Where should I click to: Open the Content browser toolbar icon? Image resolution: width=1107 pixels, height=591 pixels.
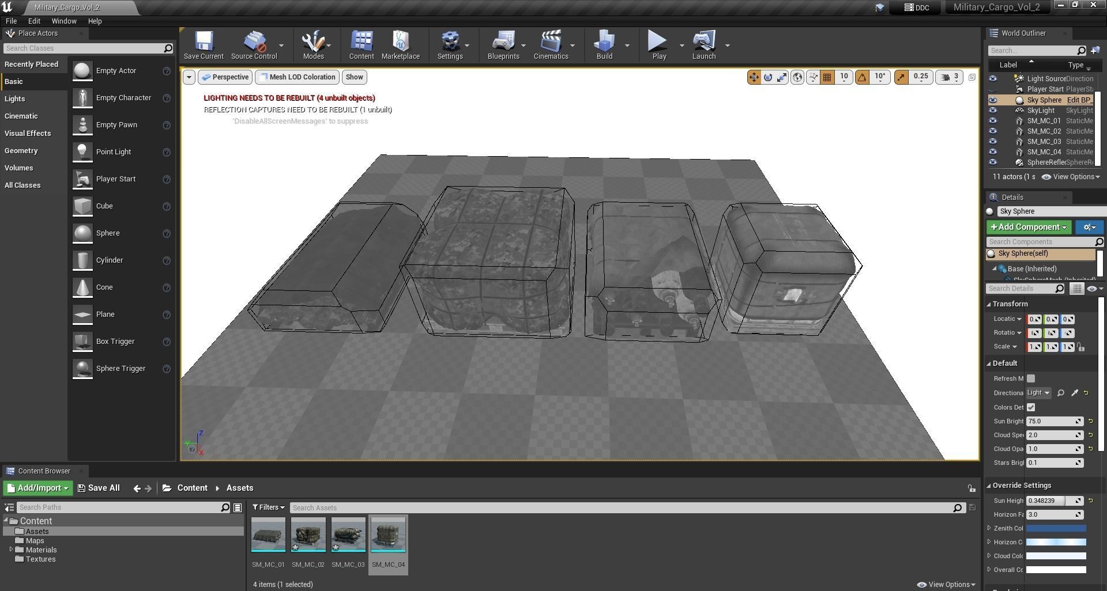coord(362,45)
